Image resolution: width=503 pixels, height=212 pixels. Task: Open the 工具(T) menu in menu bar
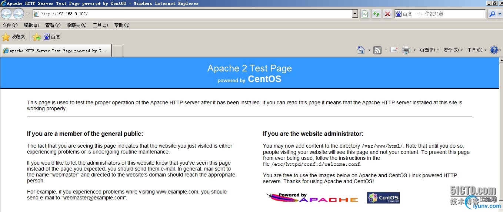pos(100,25)
